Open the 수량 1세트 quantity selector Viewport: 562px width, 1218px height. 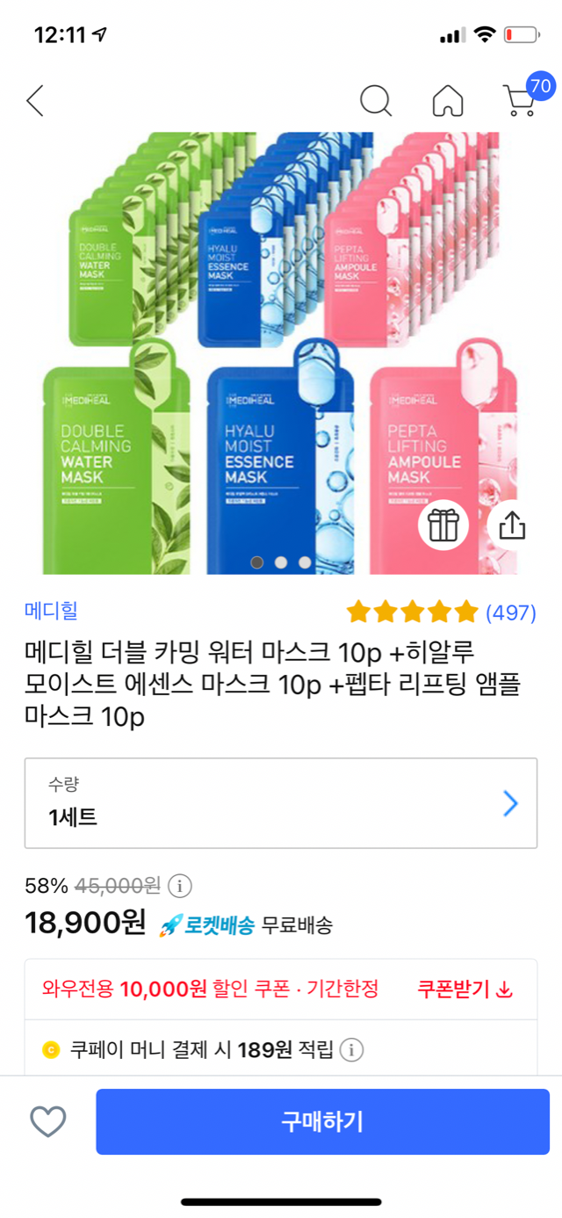[281, 803]
